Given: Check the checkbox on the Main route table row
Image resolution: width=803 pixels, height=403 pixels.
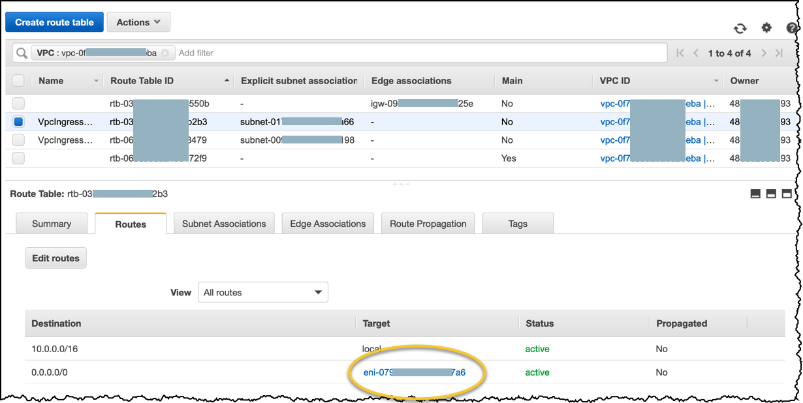Looking at the screenshot, I should coord(18,158).
